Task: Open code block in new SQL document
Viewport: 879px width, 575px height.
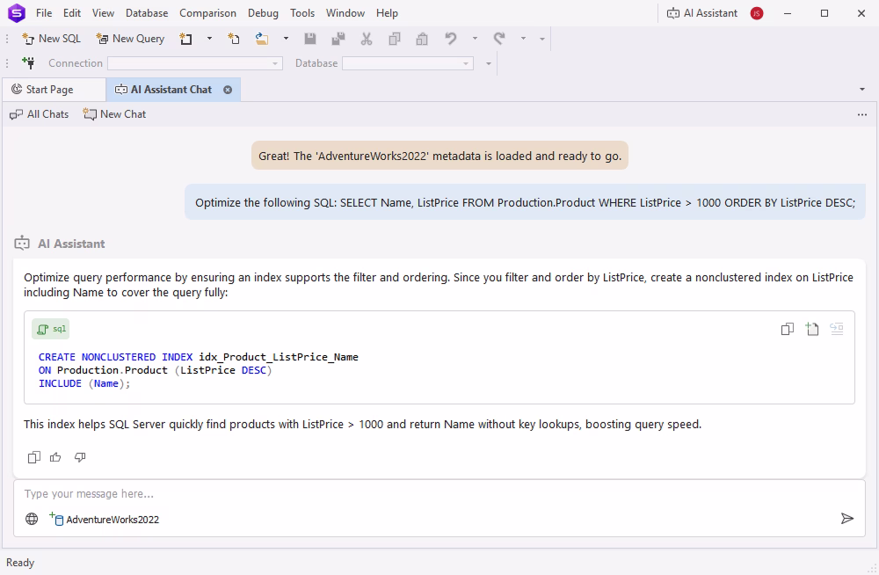Action: pos(812,330)
